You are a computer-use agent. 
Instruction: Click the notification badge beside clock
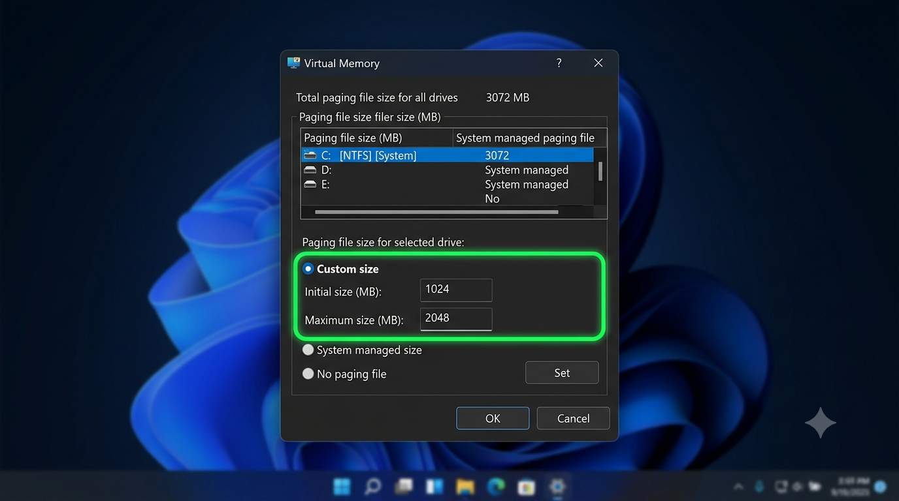880,487
